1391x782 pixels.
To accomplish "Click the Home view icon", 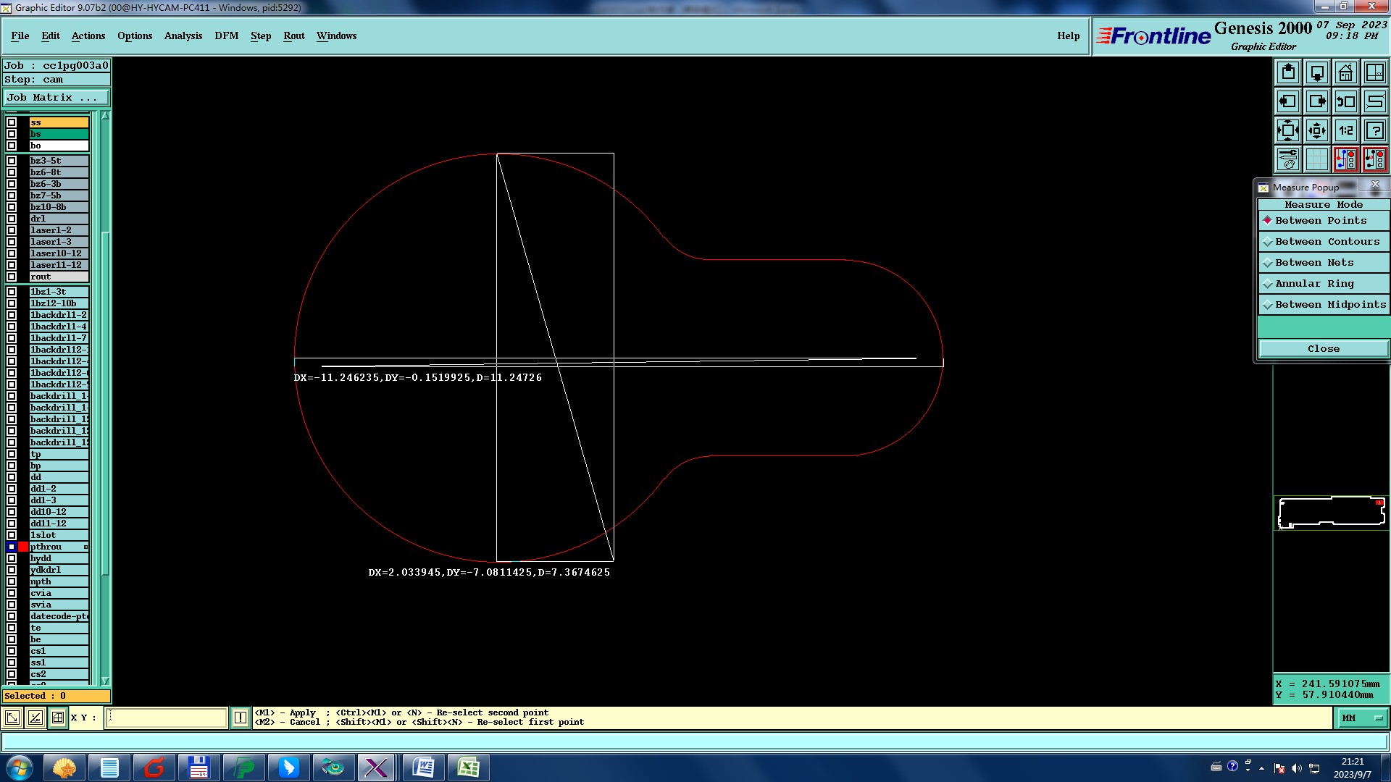I will point(1345,72).
